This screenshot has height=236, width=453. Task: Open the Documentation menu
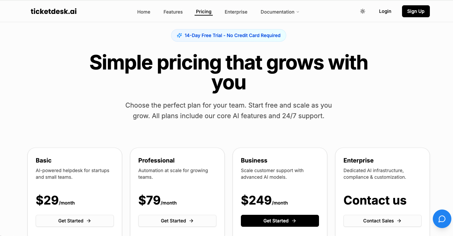pyautogui.click(x=277, y=12)
